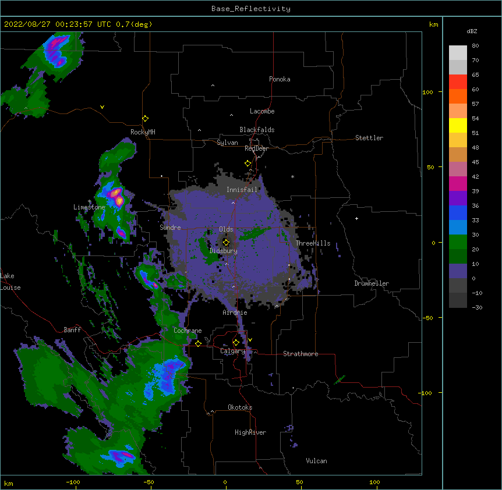
Task: Click the Stettler city label
Action: [369, 138]
